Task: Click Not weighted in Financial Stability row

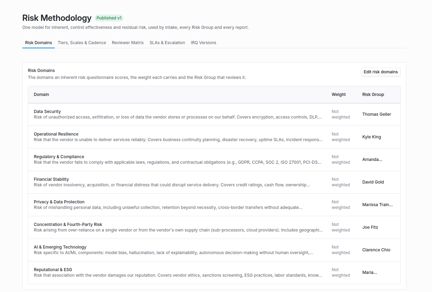Action: (x=341, y=182)
